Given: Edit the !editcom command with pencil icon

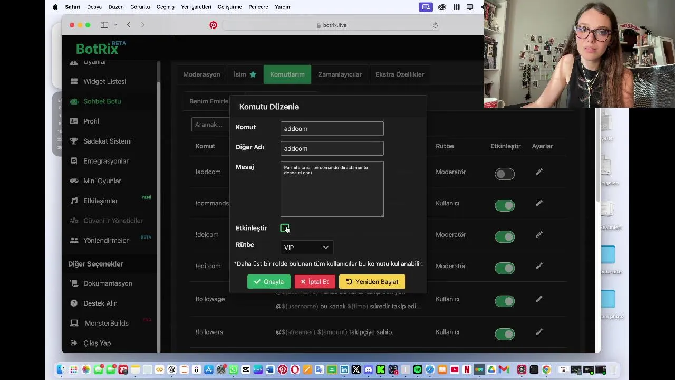Looking at the screenshot, I should click(x=539, y=266).
